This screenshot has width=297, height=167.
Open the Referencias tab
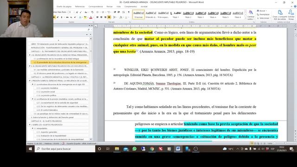(80, 6)
